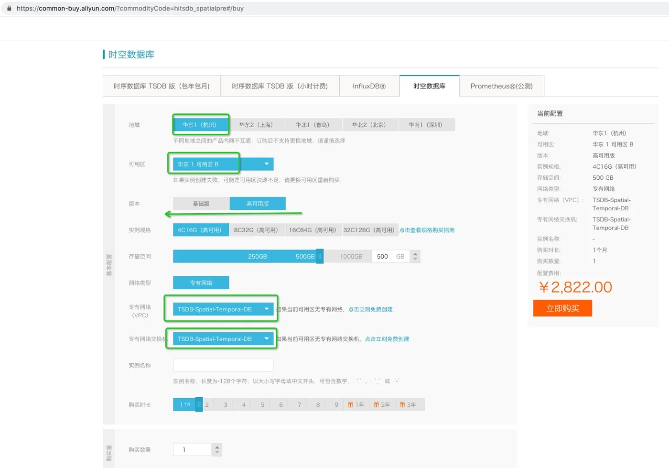This screenshot has height=468, width=669.
Task: Switch to 时序数据库 TSDB 版（小时计费）tab
Action: click(x=280, y=86)
